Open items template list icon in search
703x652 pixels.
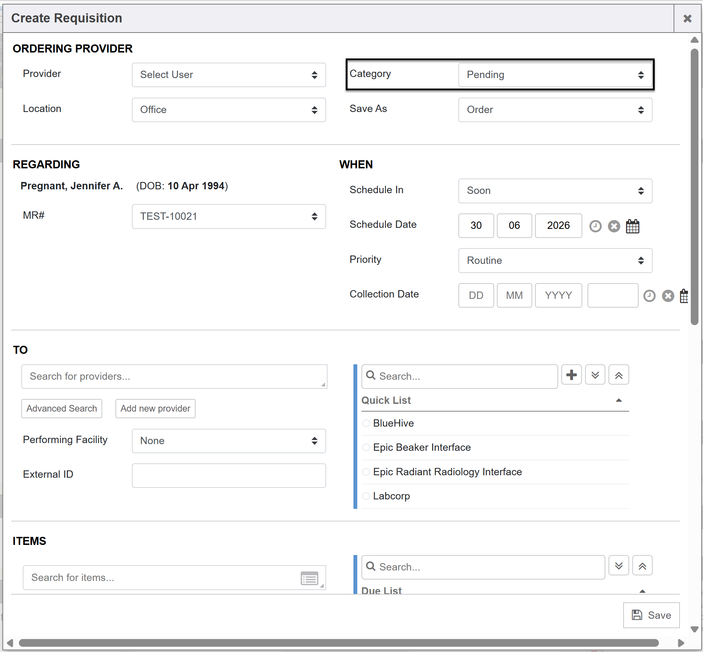[x=309, y=578]
